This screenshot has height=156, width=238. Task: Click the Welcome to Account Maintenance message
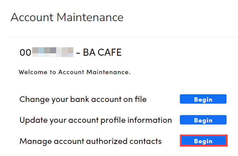pos(75,72)
